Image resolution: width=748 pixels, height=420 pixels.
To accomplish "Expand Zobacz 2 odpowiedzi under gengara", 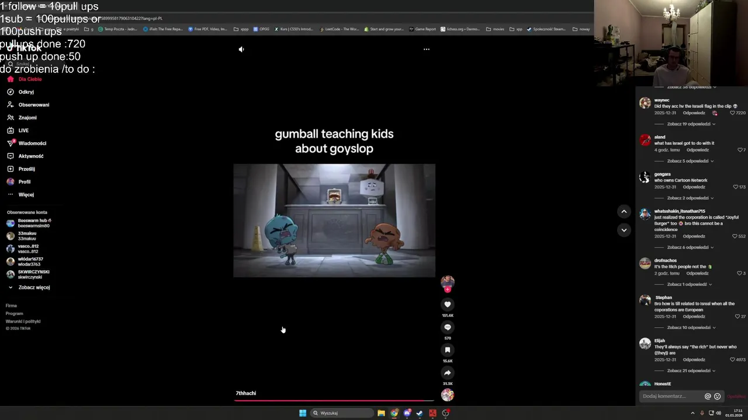I will click(690, 198).
